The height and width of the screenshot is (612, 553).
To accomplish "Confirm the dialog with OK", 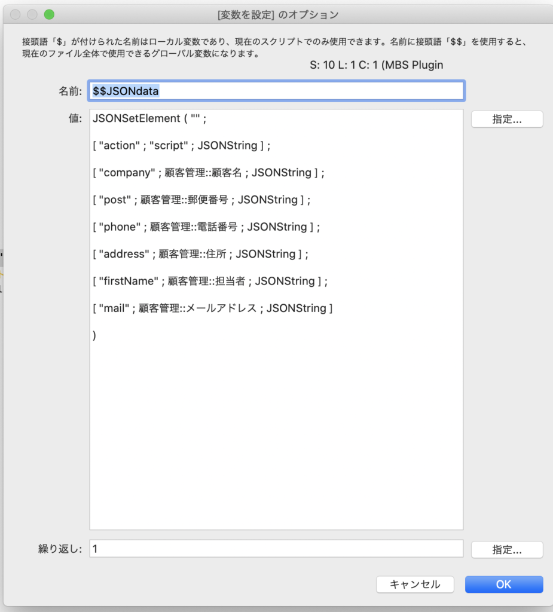I will coord(503,584).
